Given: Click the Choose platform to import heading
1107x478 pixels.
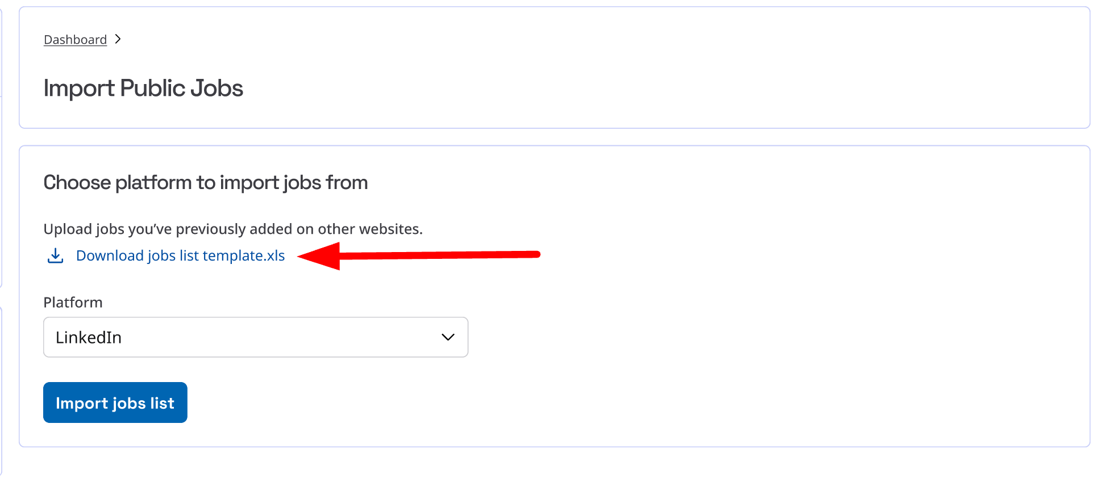Looking at the screenshot, I should pos(205,183).
